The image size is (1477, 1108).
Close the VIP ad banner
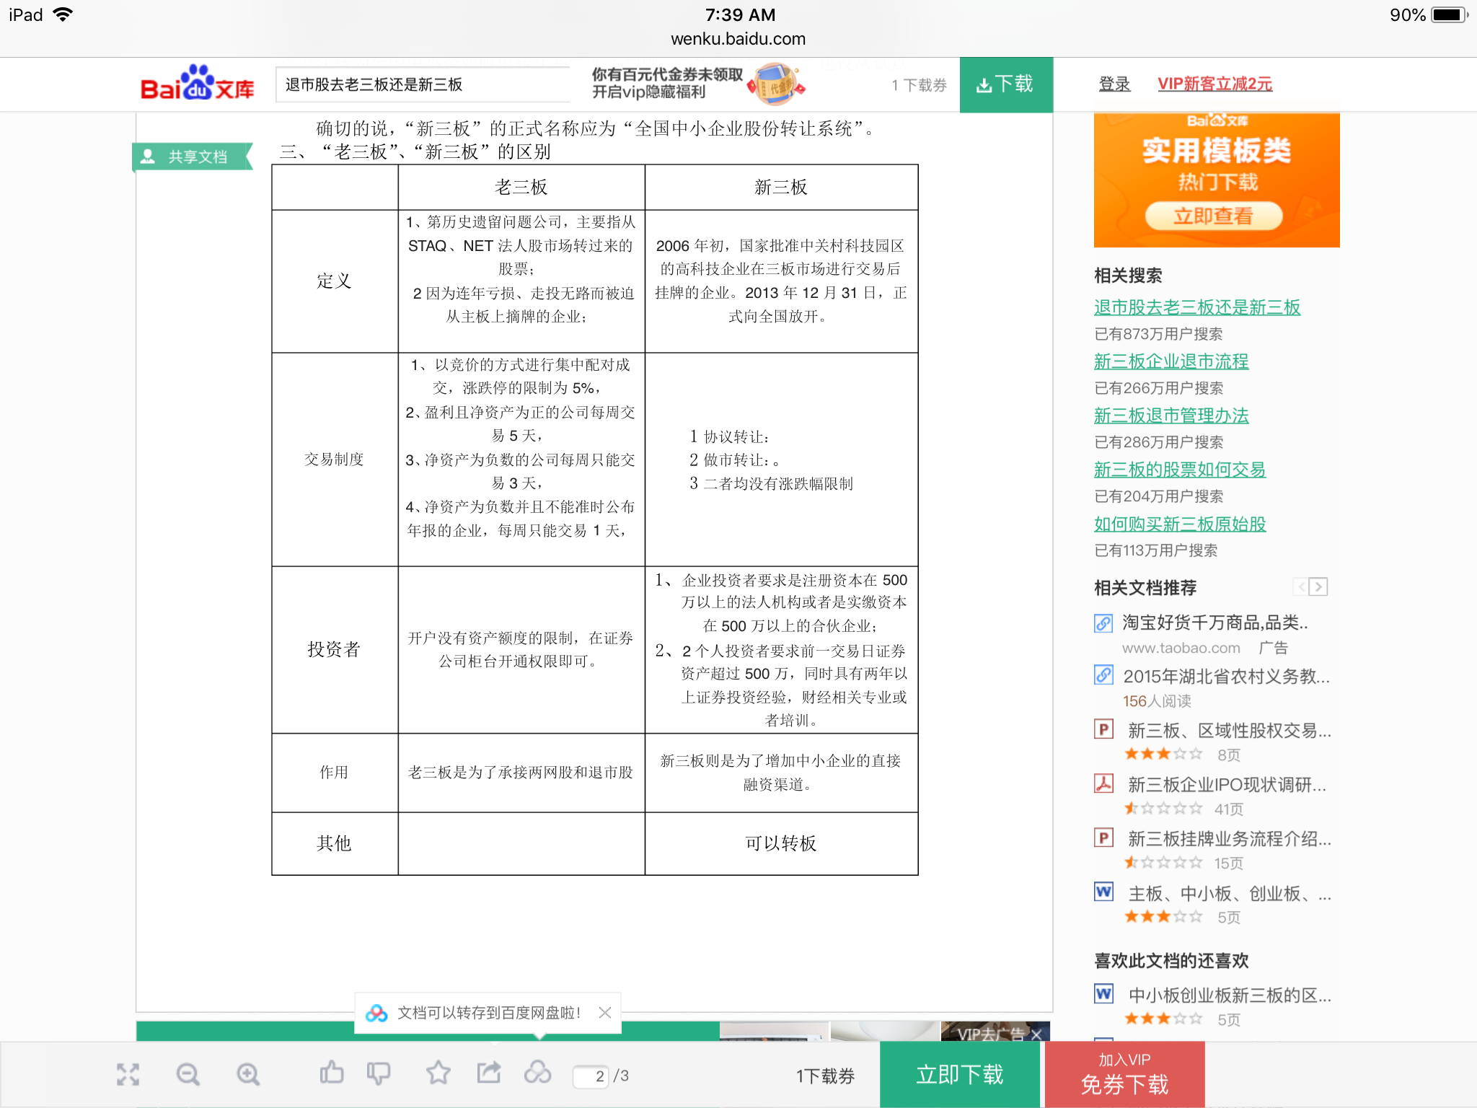1036,1034
